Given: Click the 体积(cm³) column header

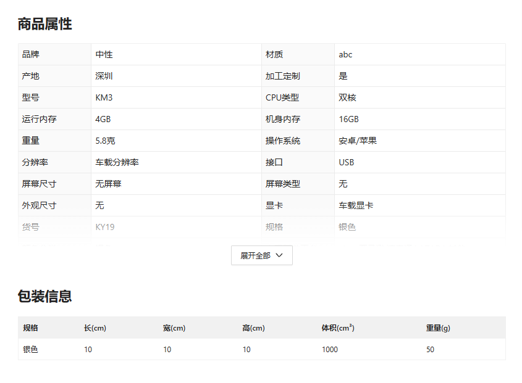Looking at the screenshot, I should [338, 327].
